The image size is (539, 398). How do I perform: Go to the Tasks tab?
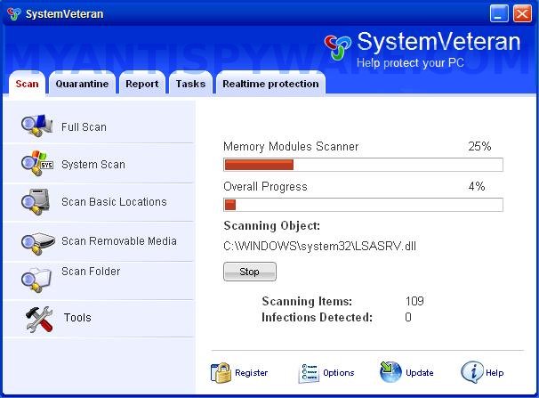click(x=190, y=84)
